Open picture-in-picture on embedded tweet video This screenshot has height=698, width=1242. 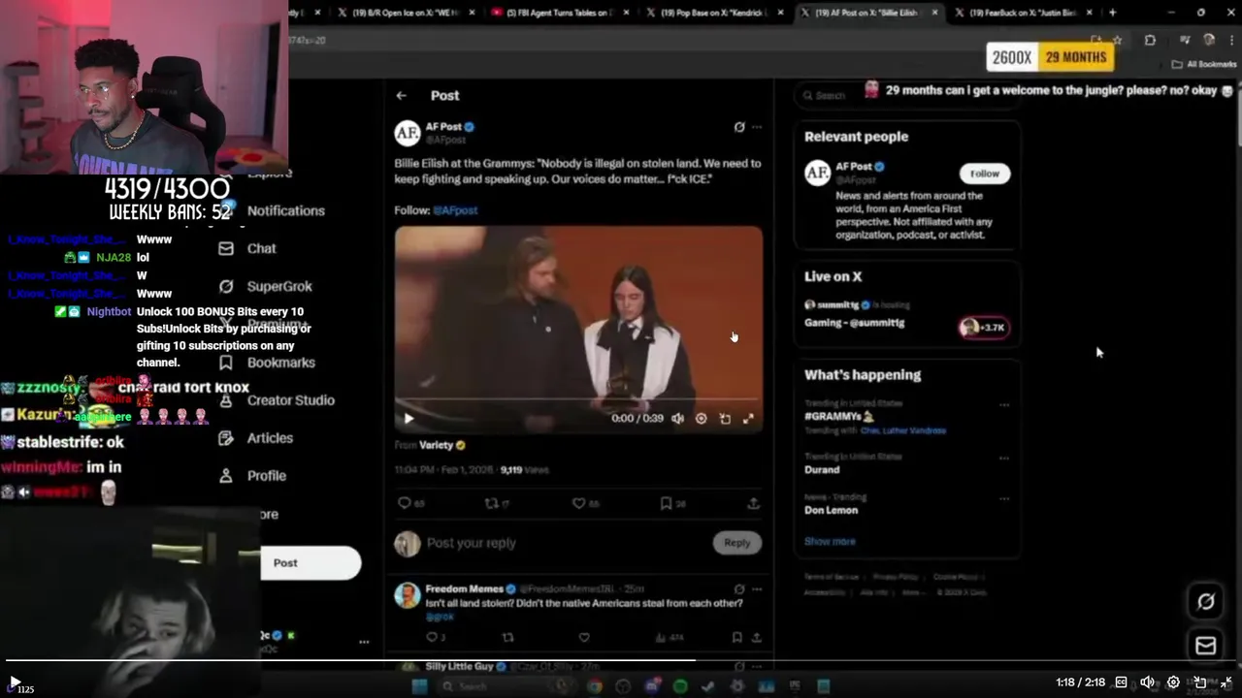click(725, 419)
